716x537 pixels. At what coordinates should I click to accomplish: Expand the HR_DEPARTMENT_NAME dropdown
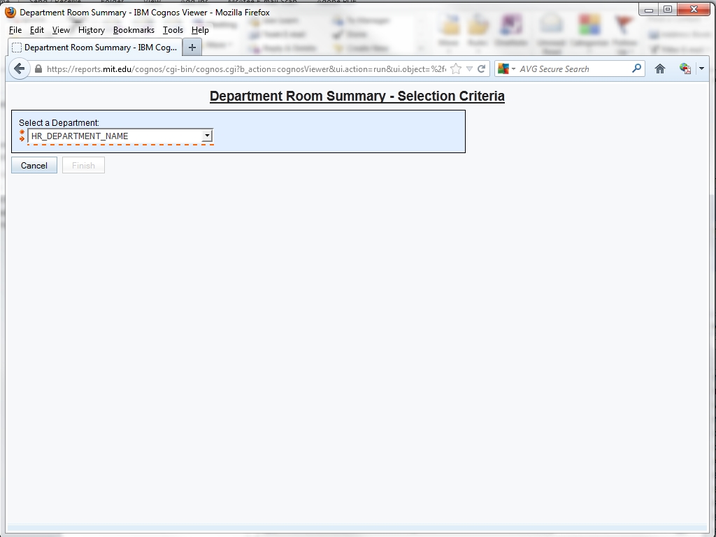[207, 136]
